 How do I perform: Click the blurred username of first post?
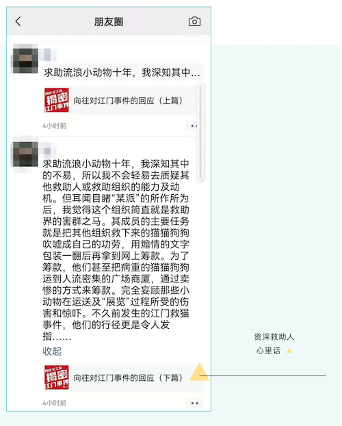(x=49, y=54)
